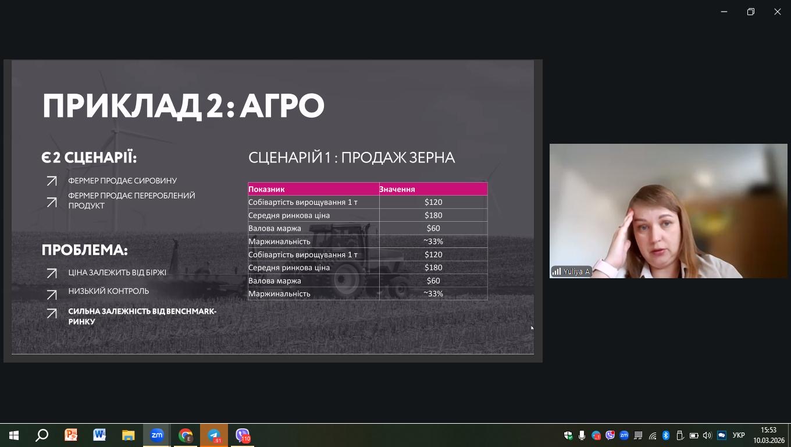Open Wi-Fi network settings in tray
This screenshot has height=447, width=791.
(x=653, y=435)
